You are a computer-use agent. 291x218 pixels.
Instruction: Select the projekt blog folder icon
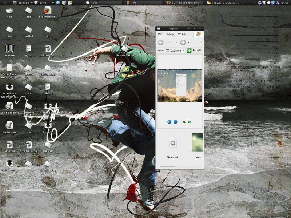click(48, 164)
